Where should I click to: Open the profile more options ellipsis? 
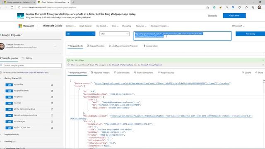(x=55, y=46)
